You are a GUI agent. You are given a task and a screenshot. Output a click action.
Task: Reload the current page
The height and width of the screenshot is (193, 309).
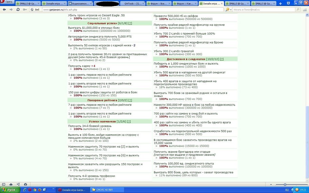pos(18,9)
